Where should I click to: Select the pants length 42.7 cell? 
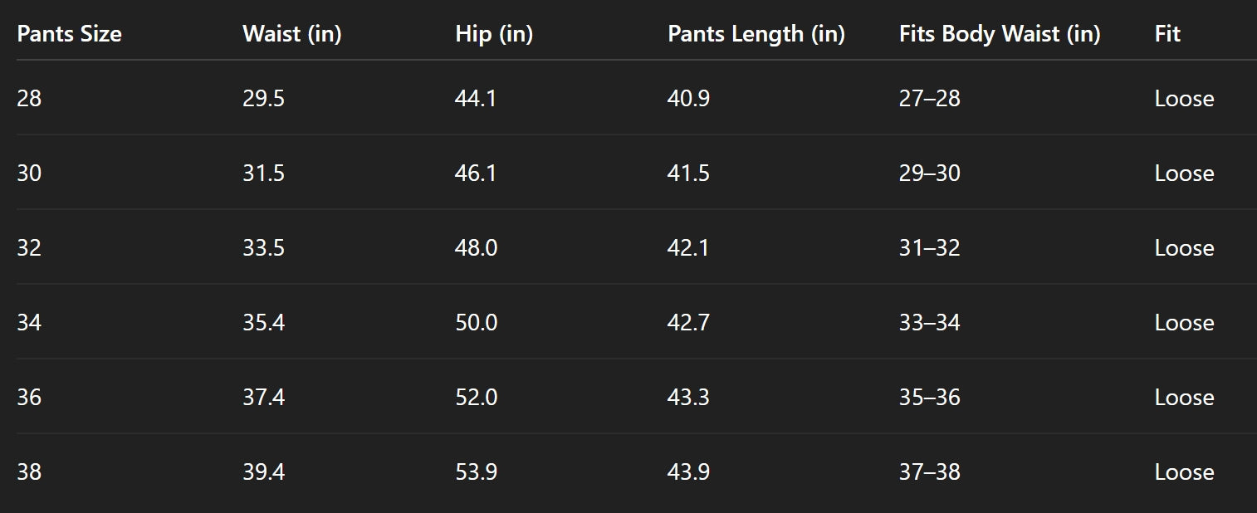(688, 323)
